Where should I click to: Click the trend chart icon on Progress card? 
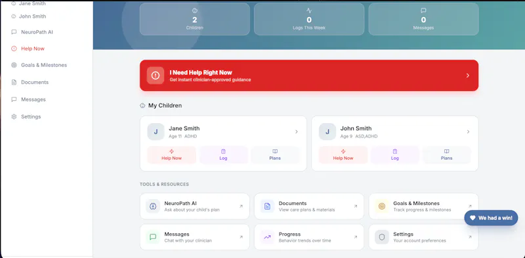pos(268,237)
